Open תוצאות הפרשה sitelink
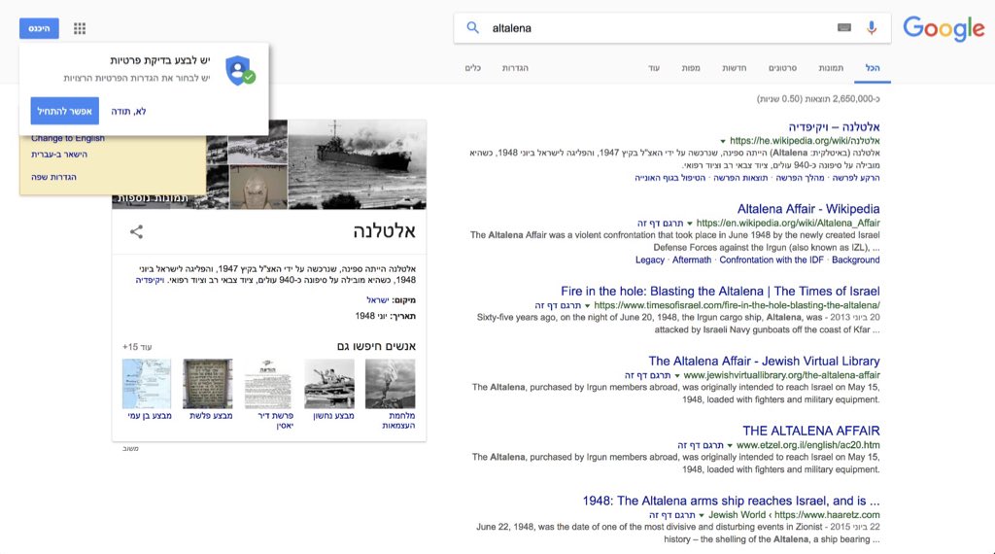 740,178
